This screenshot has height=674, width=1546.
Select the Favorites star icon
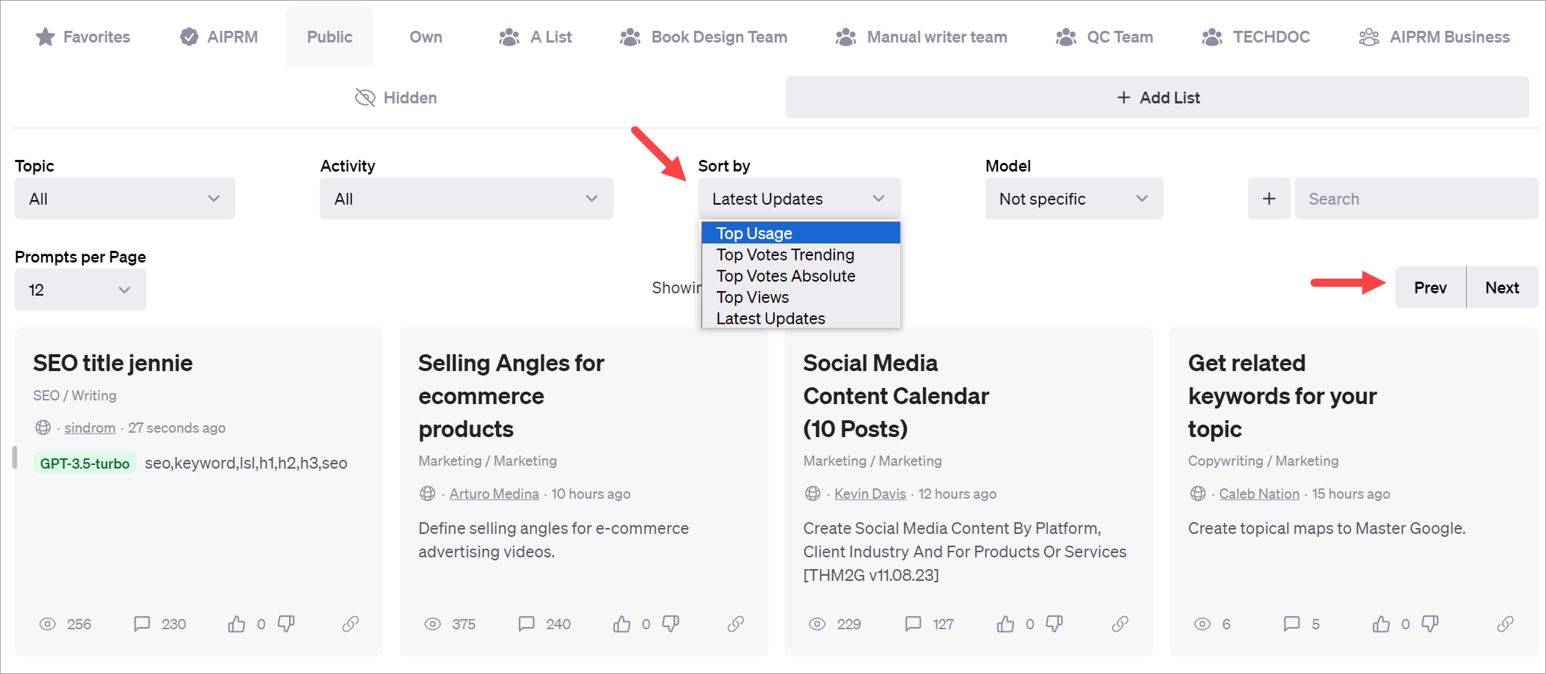(x=45, y=36)
